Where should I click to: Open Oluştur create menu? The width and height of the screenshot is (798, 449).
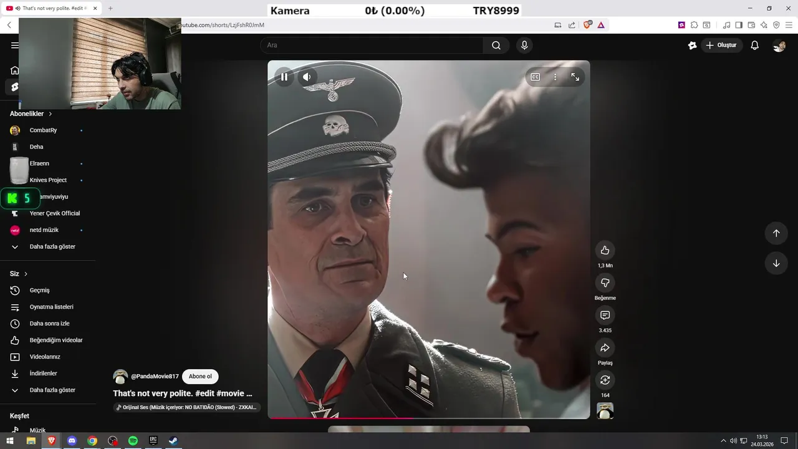pyautogui.click(x=721, y=45)
